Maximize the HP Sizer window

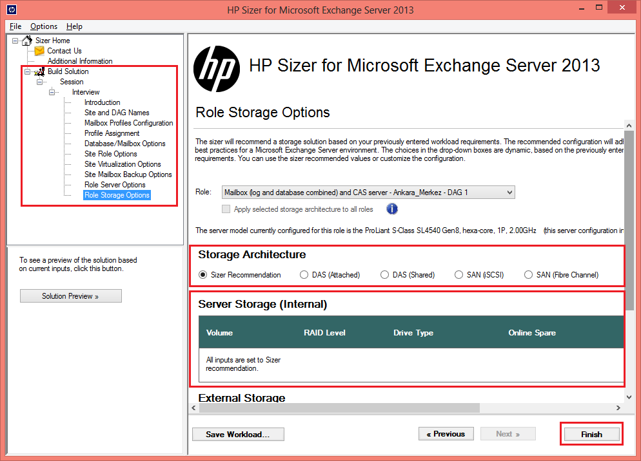point(599,8)
